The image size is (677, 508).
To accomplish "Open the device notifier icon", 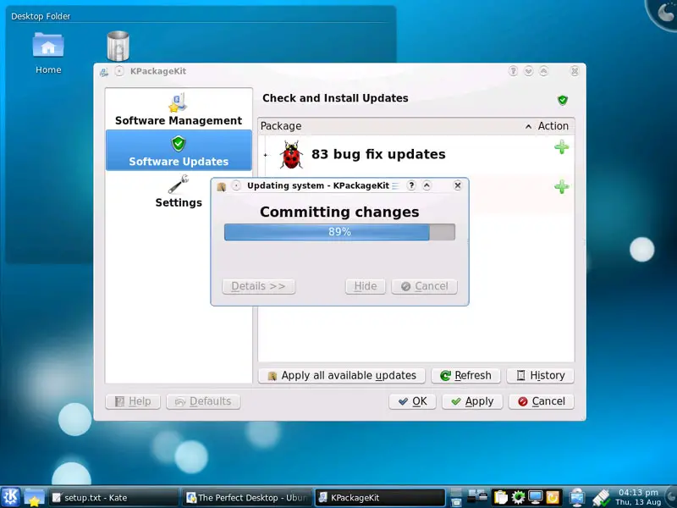I will [x=477, y=496].
